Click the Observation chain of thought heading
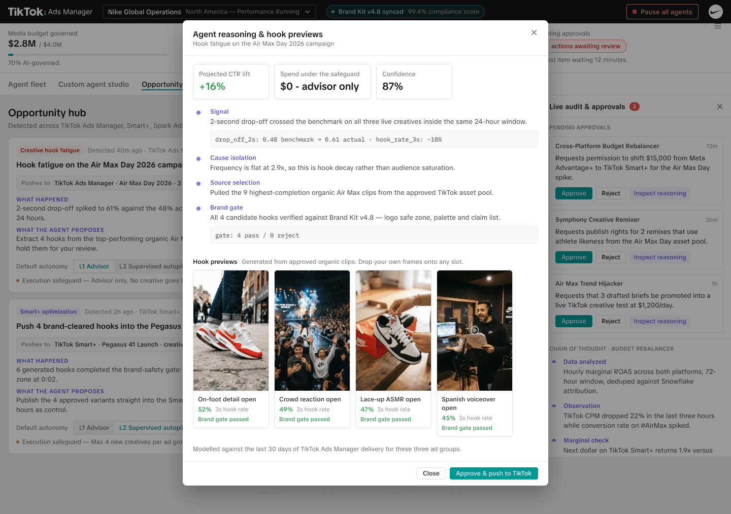The width and height of the screenshot is (731, 514). [582, 406]
